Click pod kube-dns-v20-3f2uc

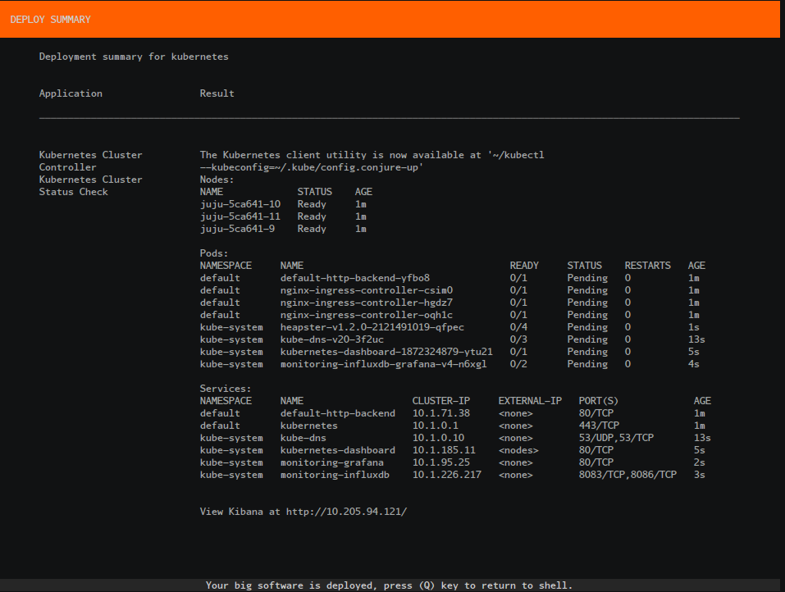[x=331, y=339]
